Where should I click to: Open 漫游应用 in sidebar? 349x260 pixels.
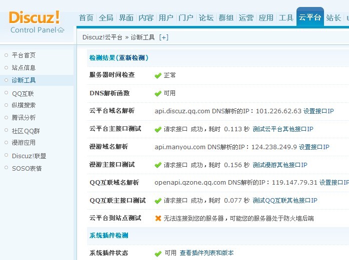tap(23, 142)
